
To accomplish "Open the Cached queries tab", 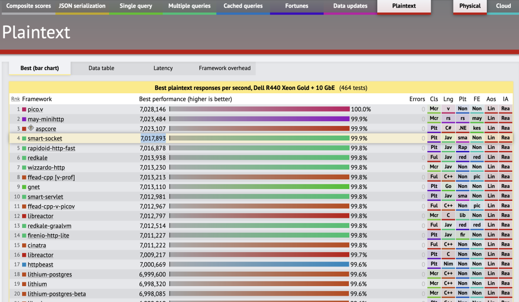I will point(243,6).
